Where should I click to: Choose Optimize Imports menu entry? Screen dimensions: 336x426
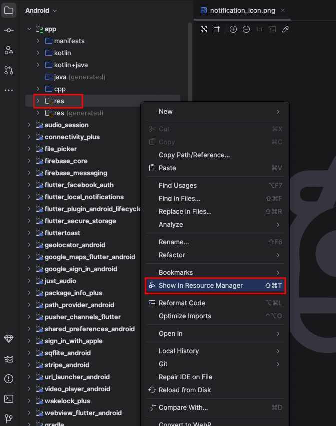click(215, 316)
